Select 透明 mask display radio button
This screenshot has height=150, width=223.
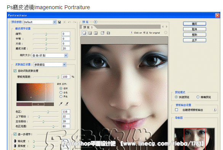pos(61,89)
